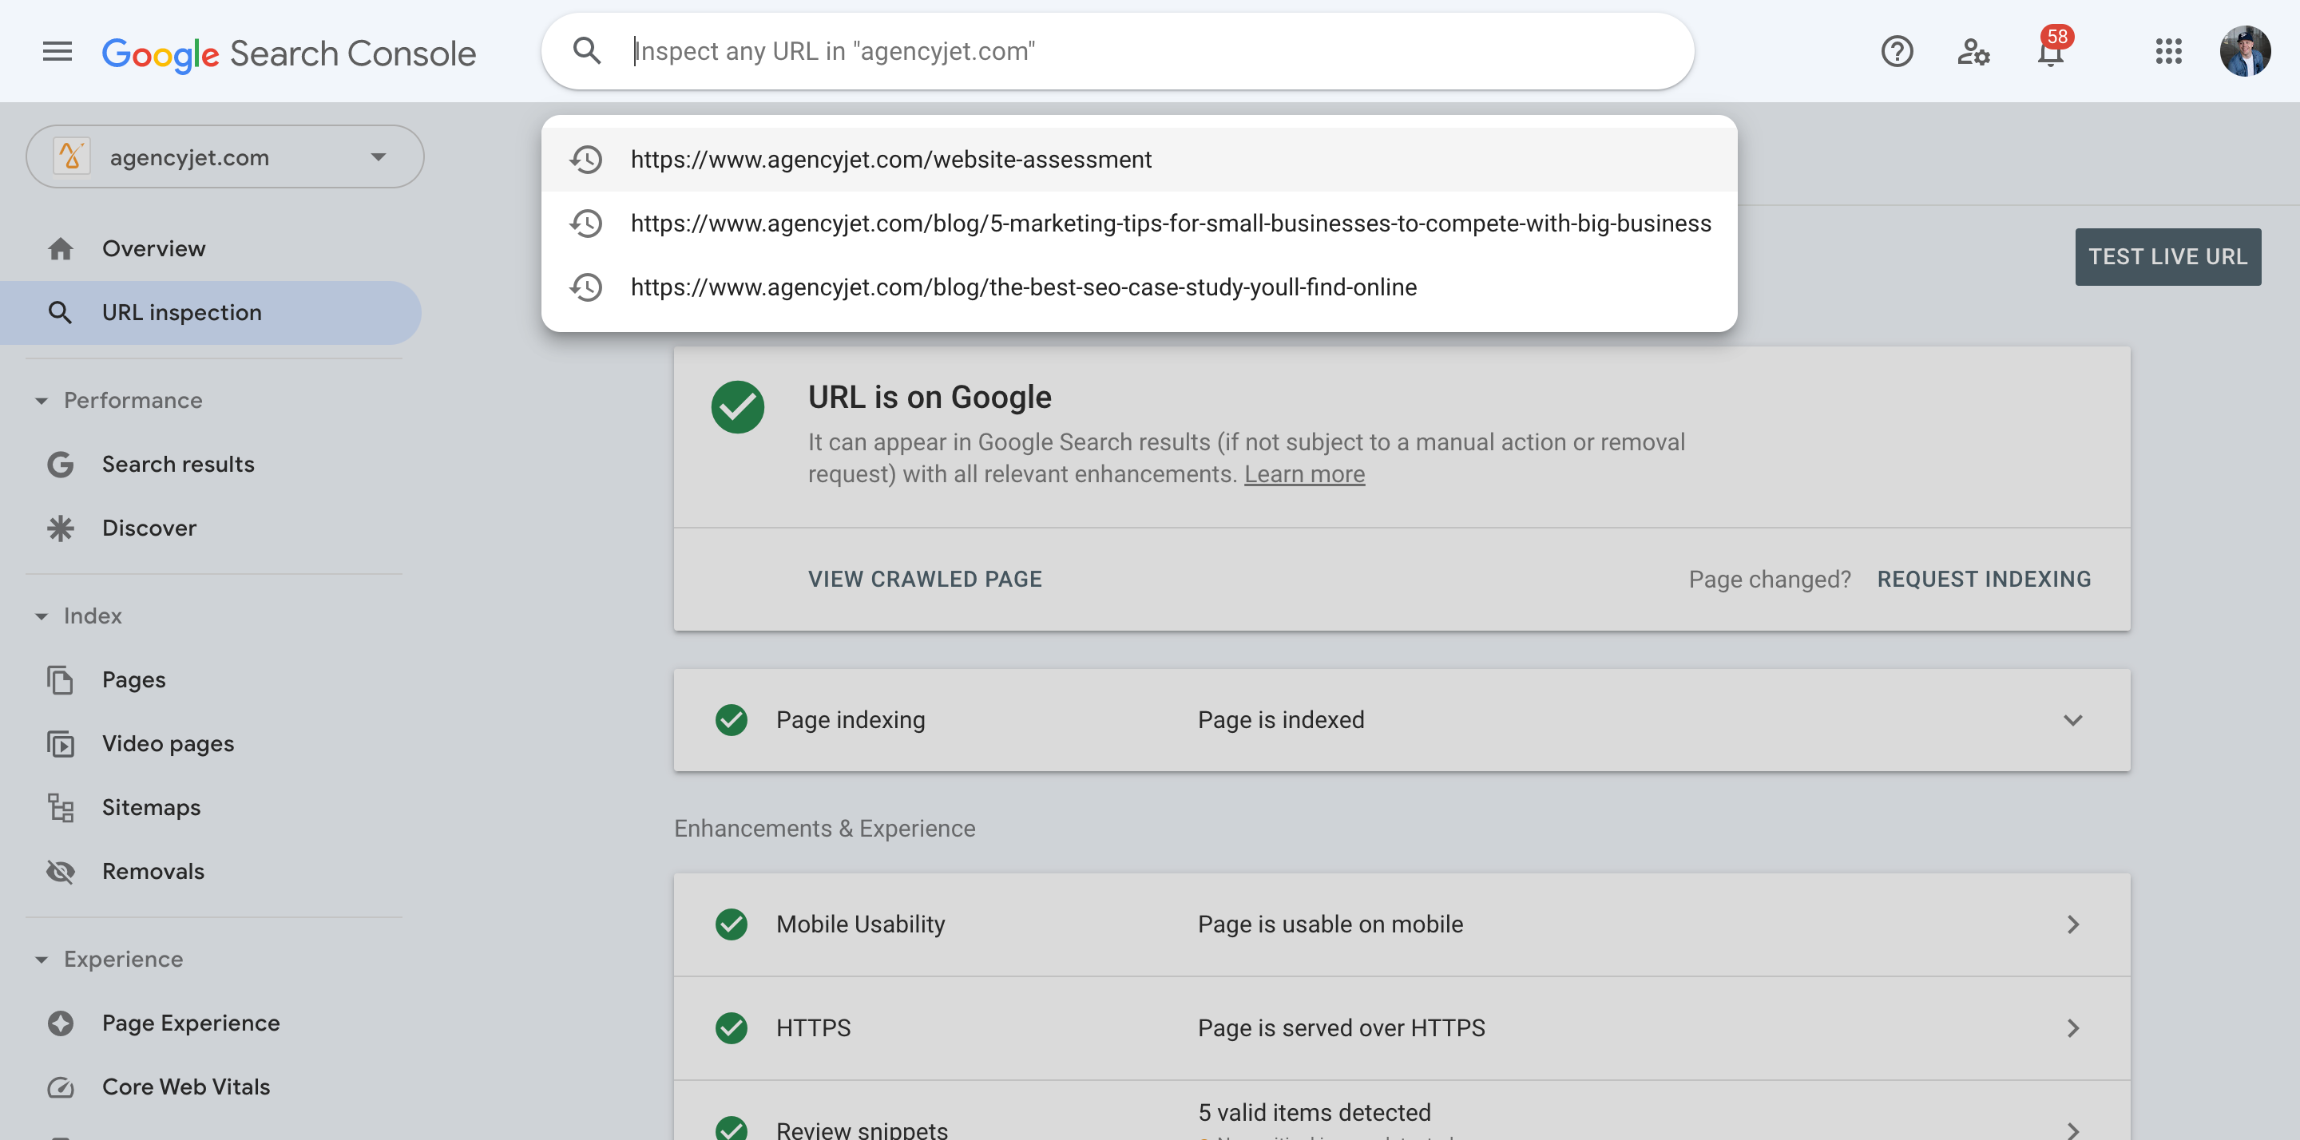Click green check beside HTTPS
This screenshot has width=2300, height=1140.
(732, 1028)
